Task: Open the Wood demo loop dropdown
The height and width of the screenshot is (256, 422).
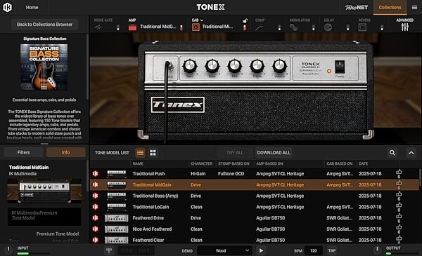Action: click(x=224, y=250)
